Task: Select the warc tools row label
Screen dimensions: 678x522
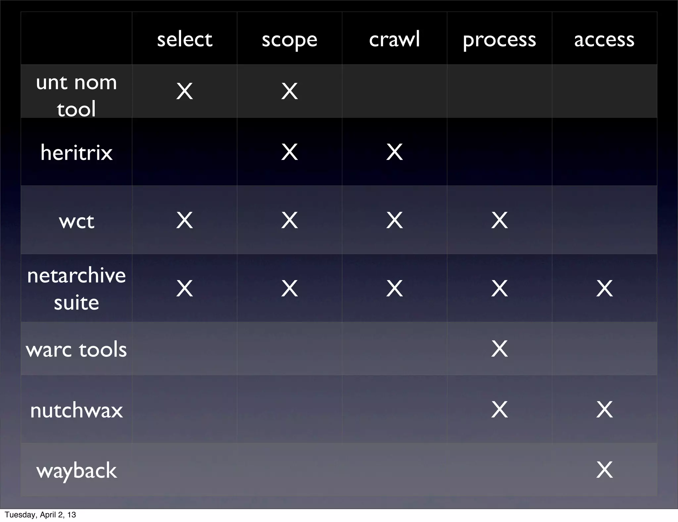Action: click(x=76, y=349)
